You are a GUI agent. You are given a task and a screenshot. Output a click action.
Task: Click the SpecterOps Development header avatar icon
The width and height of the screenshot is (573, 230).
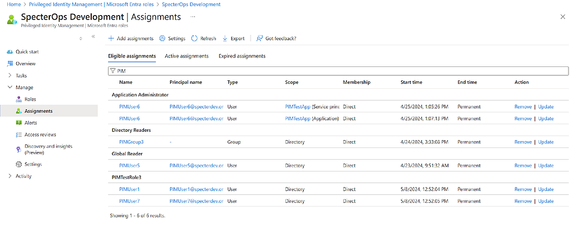(12, 20)
